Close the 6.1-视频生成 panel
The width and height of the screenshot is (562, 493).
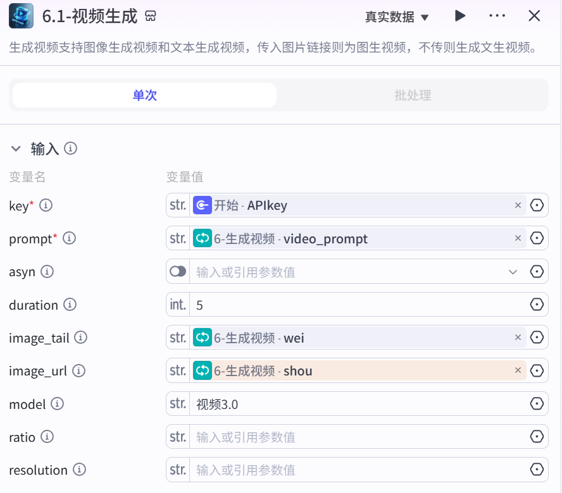tap(534, 16)
